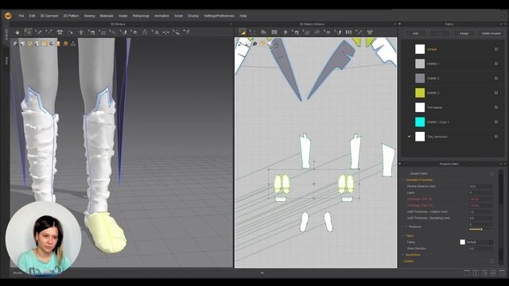Click the up-arrow tool in the 3D toolbar

(x=81, y=32)
